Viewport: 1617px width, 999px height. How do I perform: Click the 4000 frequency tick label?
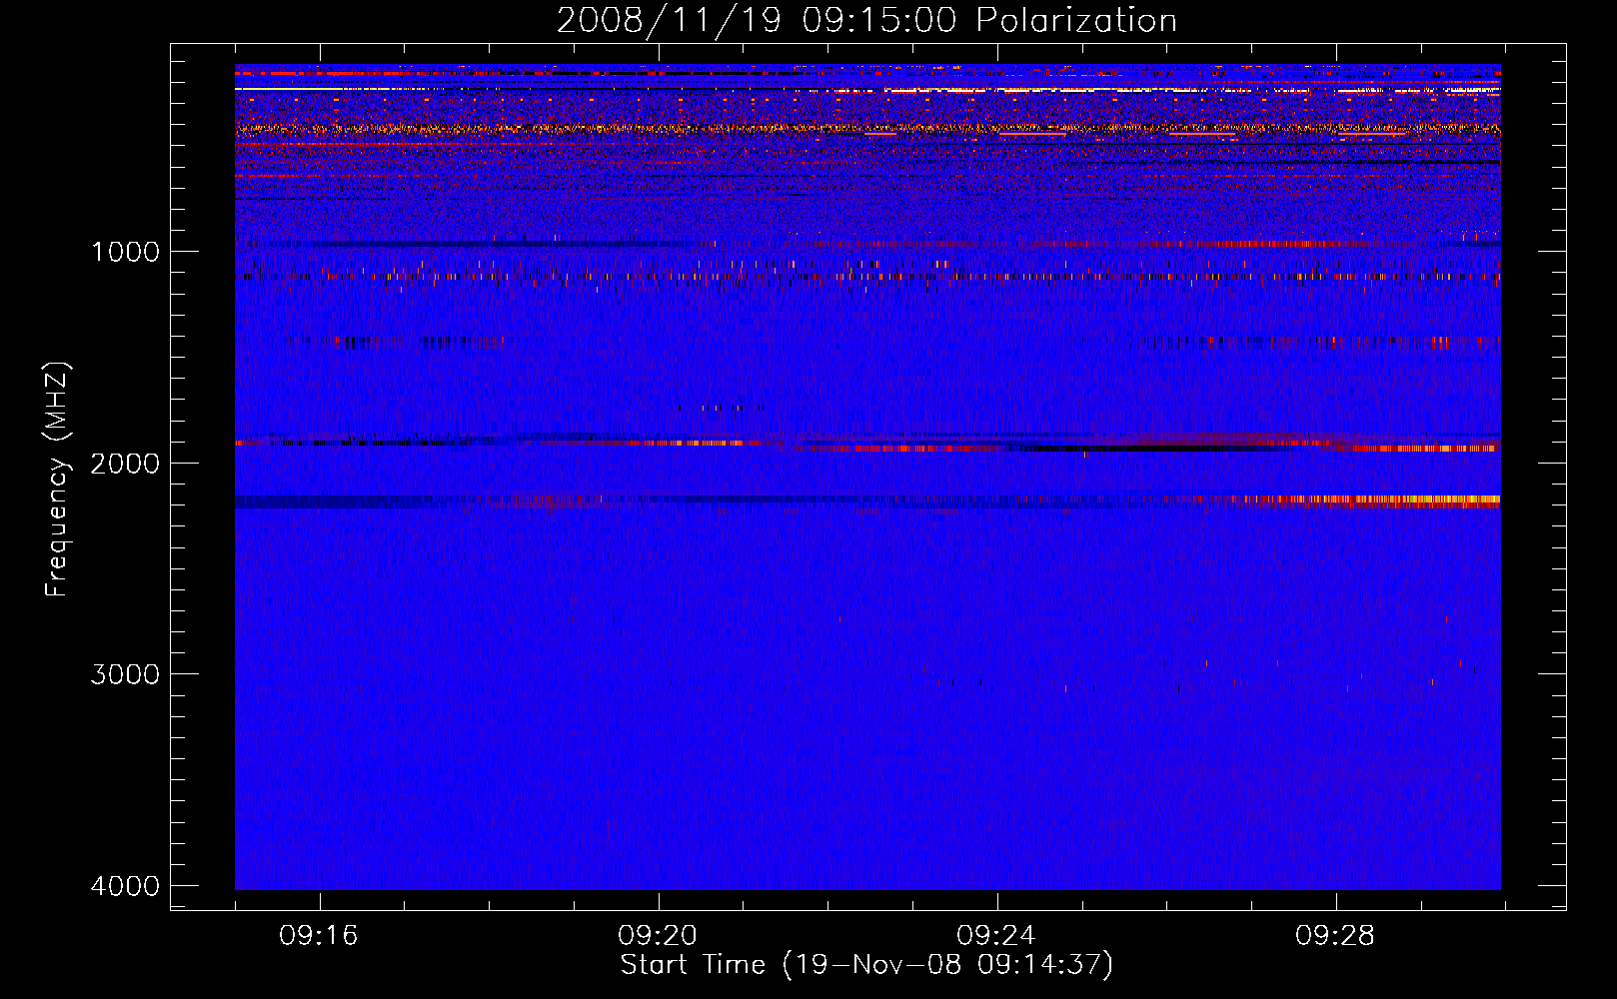click(125, 886)
